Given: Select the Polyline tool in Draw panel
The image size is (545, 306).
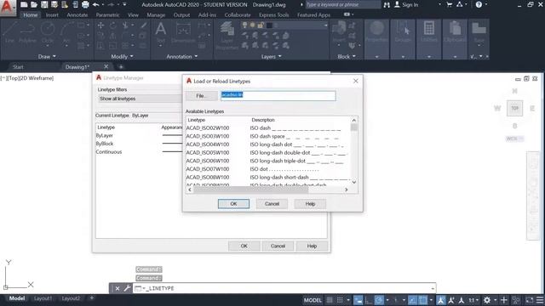Looking at the screenshot, I should pos(27,32).
